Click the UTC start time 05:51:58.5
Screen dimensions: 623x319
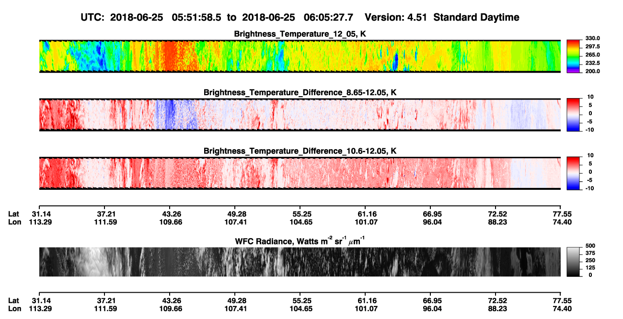[199, 18]
